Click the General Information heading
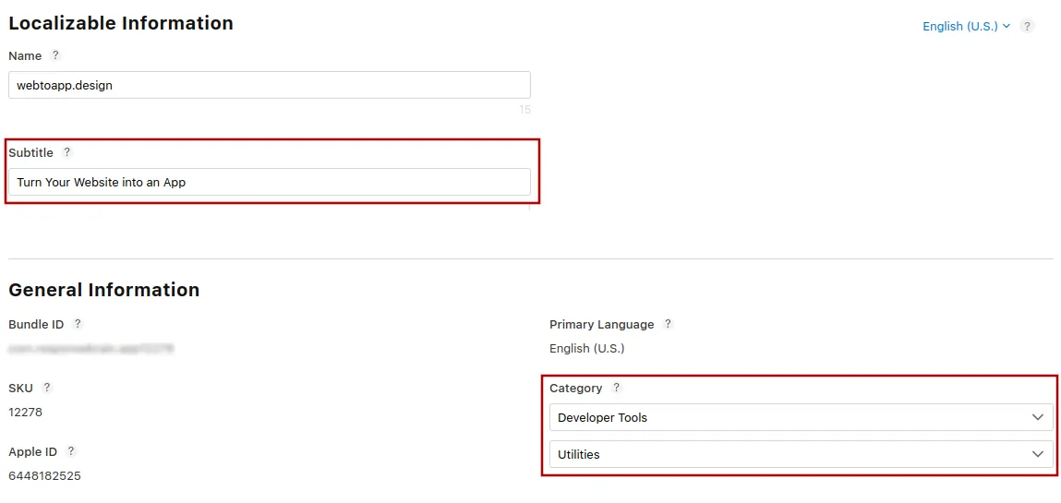Image resolution: width=1061 pixels, height=503 pixels. click(104, 290)
